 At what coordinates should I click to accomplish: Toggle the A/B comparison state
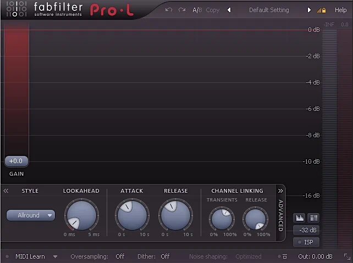click(x=197, y=10)
